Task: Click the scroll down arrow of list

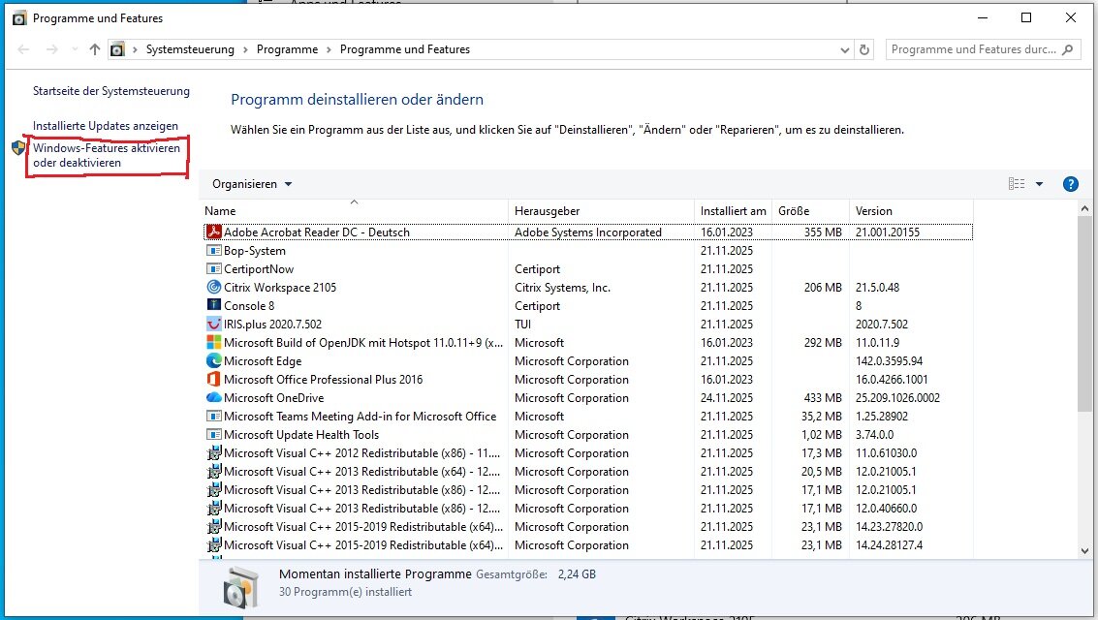Action: pos(1083,550)
